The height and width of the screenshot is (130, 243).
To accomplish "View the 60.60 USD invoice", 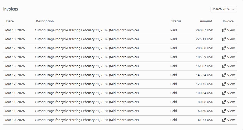I will pyautogui.click(x=228, y=111).
